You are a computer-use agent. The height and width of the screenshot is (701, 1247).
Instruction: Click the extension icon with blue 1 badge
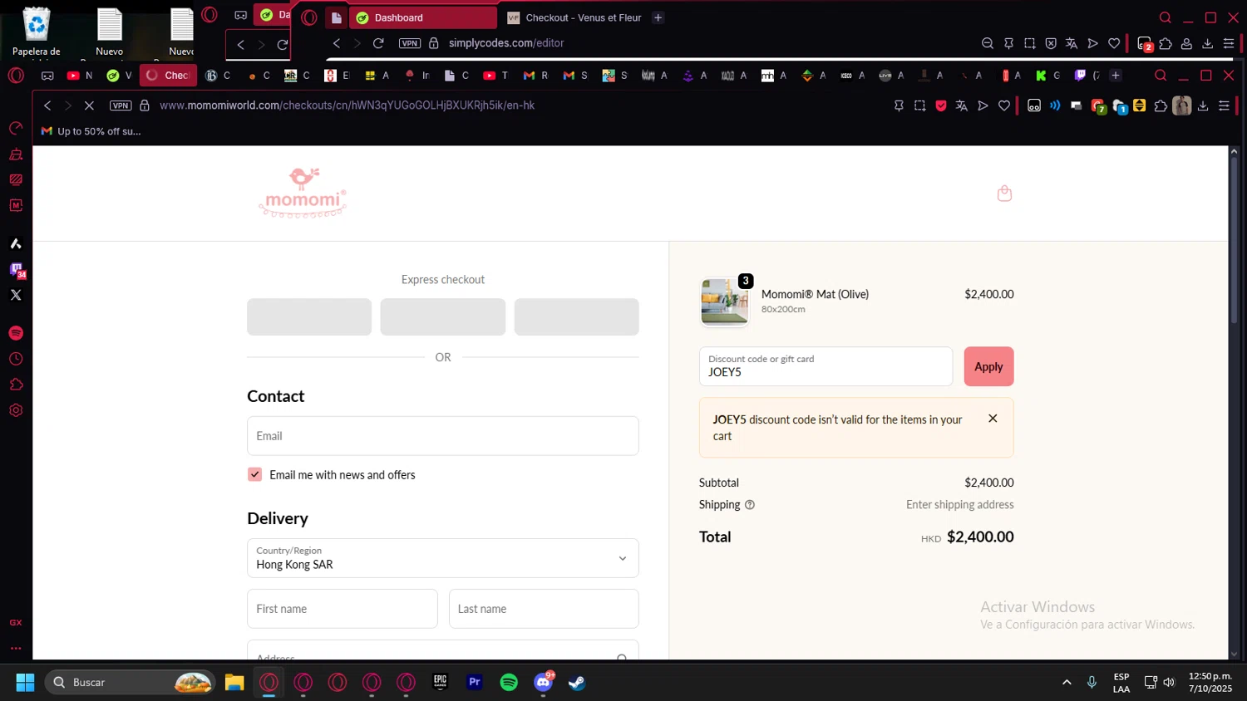[1119, 106]
